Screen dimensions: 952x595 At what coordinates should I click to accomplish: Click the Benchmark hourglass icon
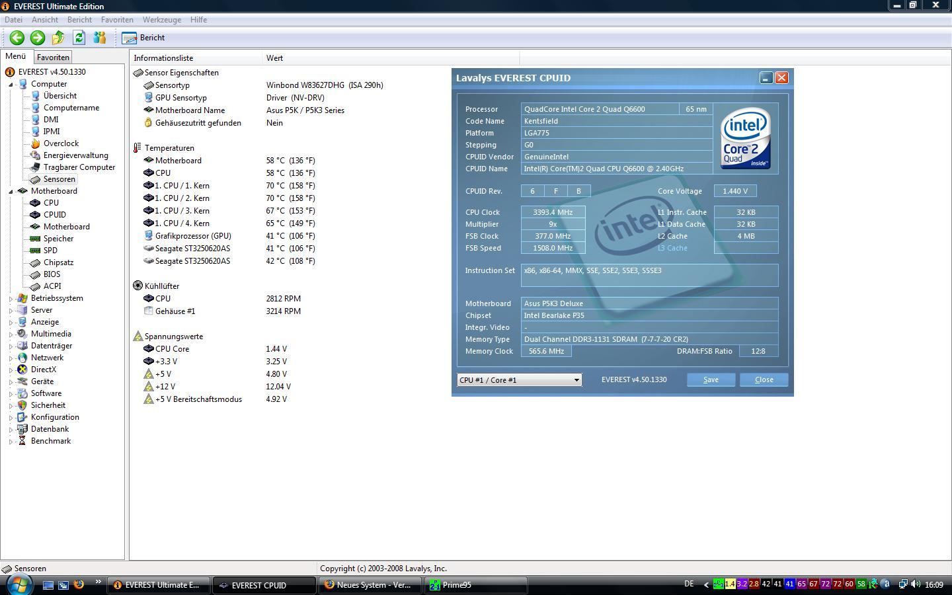tap(22, 441)
